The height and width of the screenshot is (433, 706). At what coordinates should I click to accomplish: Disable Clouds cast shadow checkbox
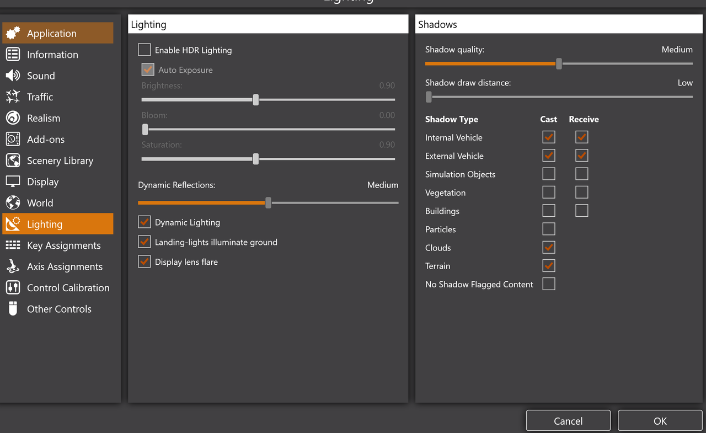pos(549,248)
